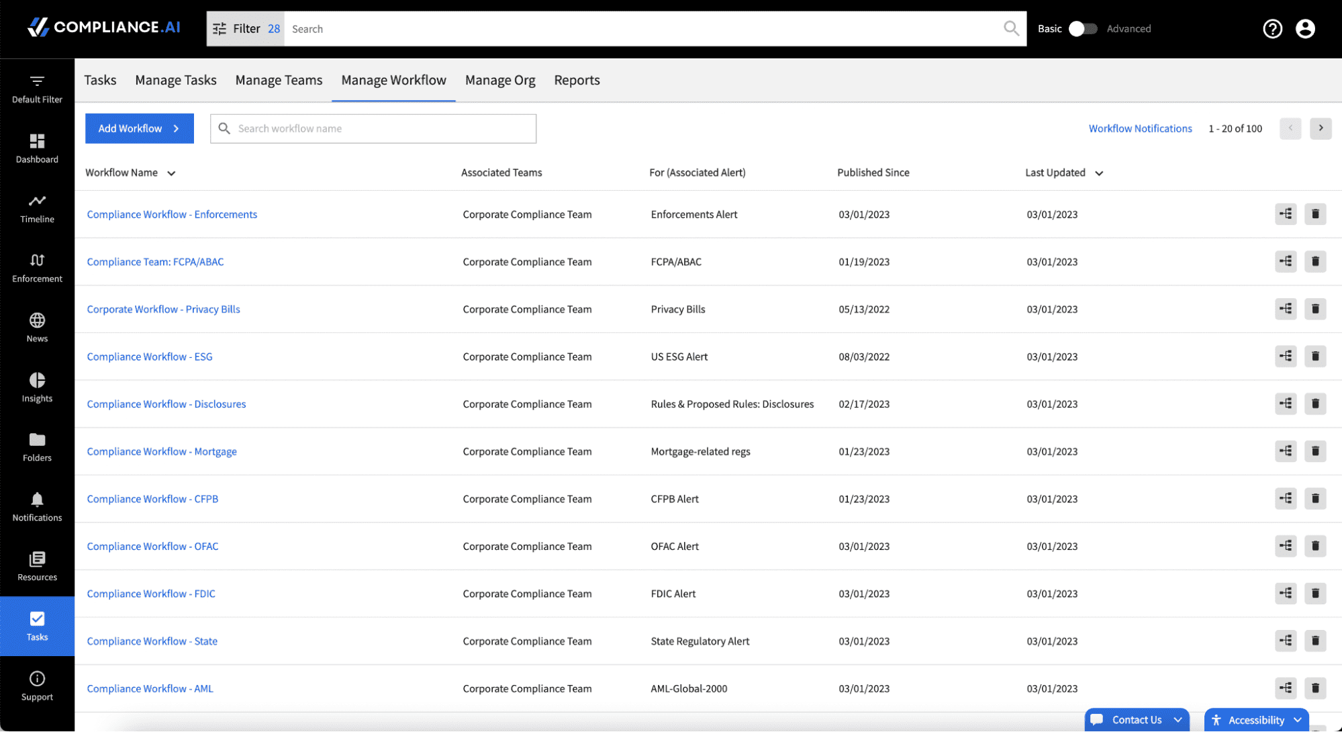The height and width of the screenshot is (732, 1342).
Task: Sort by Workflow Name column arrow
Action: [171, 173]
